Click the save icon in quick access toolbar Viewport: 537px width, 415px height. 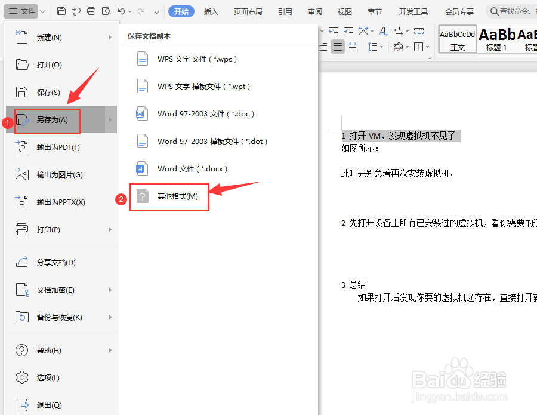coord(61,11)
